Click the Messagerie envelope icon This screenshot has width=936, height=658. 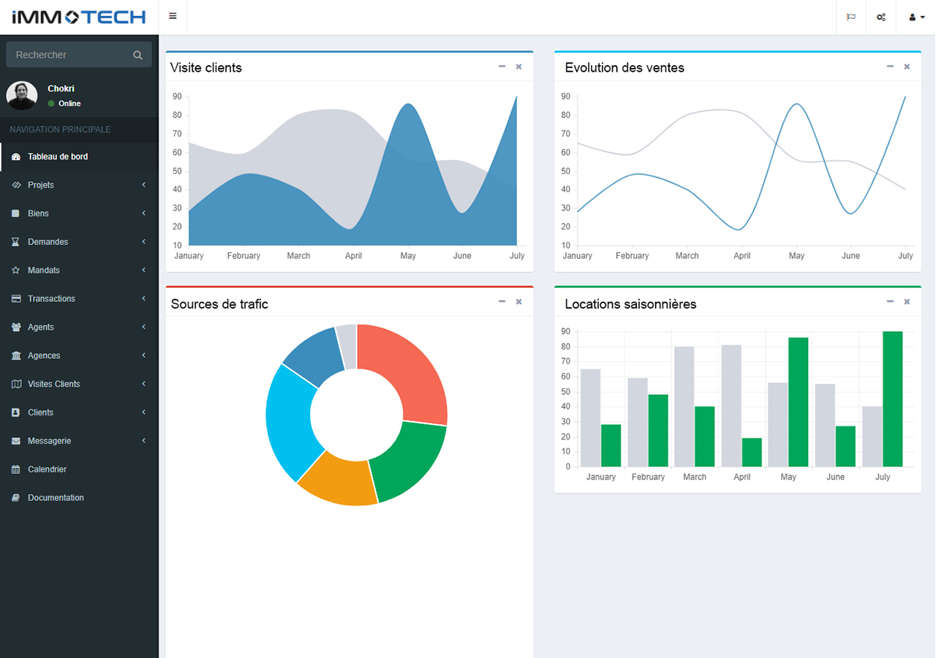click(16, 441)
